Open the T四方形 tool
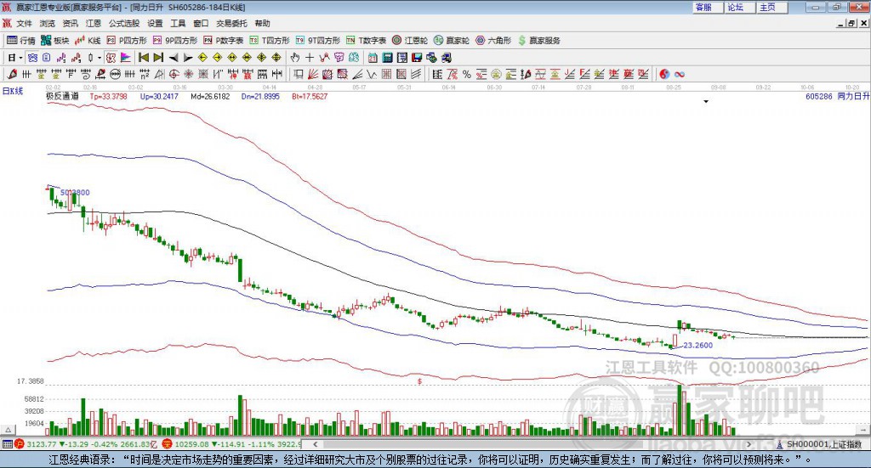This screenshot has height=468, width=871. (x=270, y=41)
